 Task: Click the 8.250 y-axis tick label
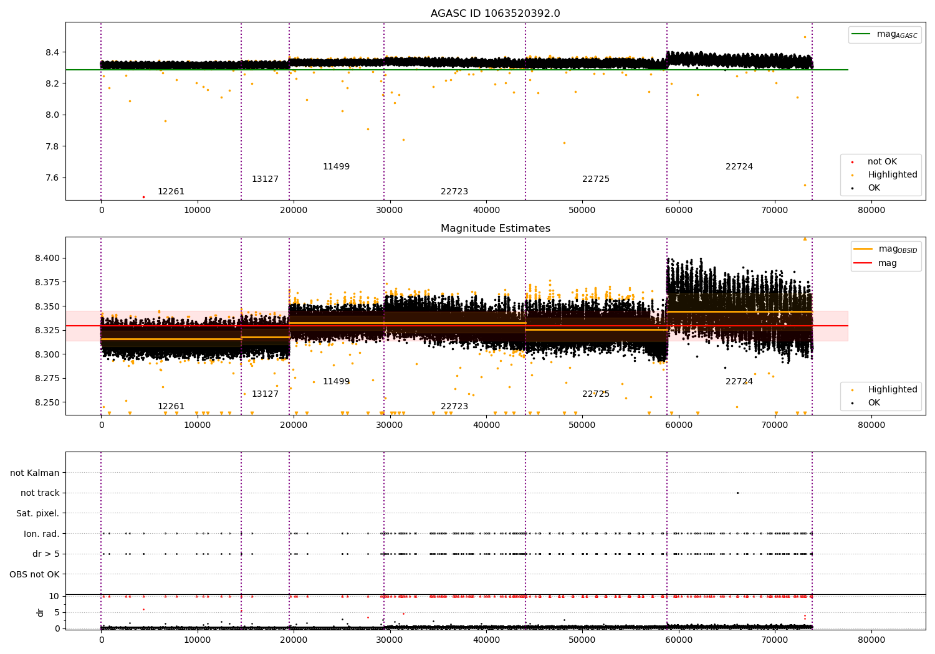(x=47, y=402)
